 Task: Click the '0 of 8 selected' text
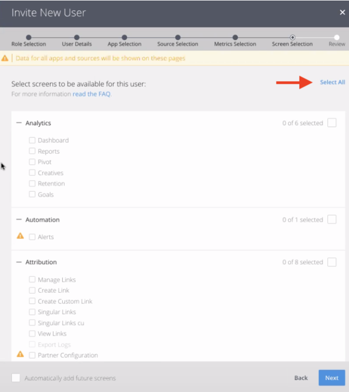click(303, 262)
